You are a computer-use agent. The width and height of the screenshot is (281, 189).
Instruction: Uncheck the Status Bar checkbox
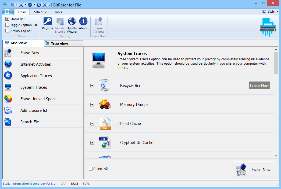(x=7, y=19)
